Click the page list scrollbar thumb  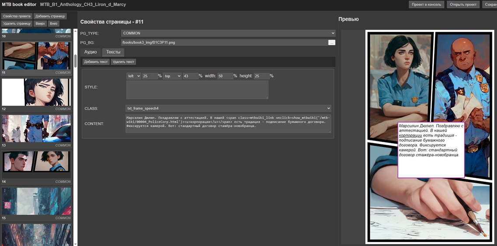75,61
